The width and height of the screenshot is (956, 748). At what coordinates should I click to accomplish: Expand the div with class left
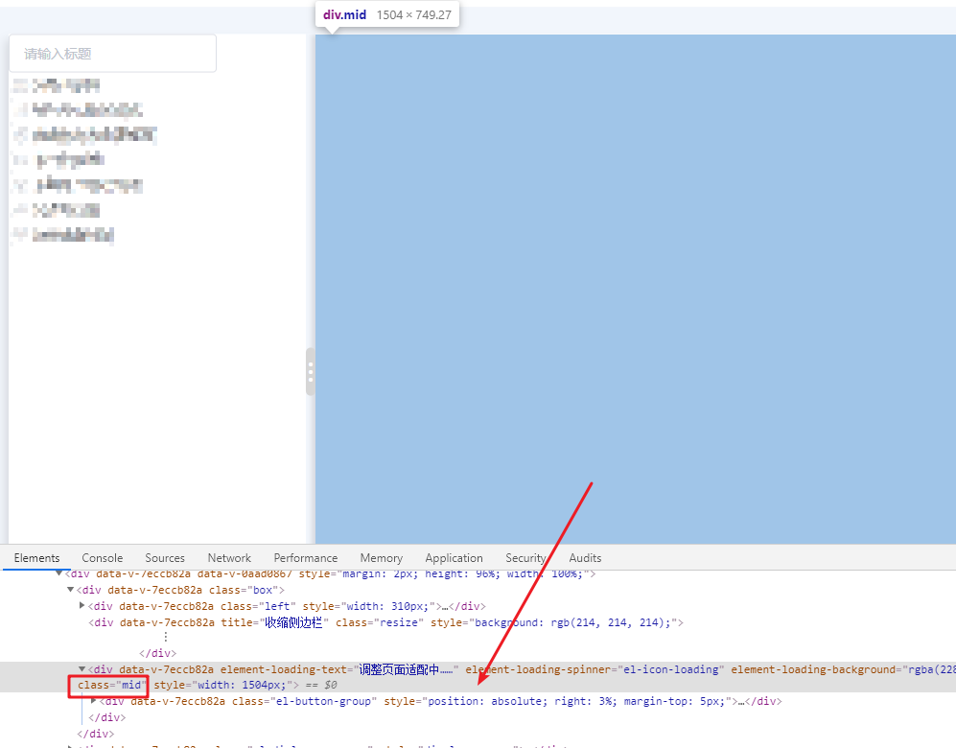(x=82, y=605)
